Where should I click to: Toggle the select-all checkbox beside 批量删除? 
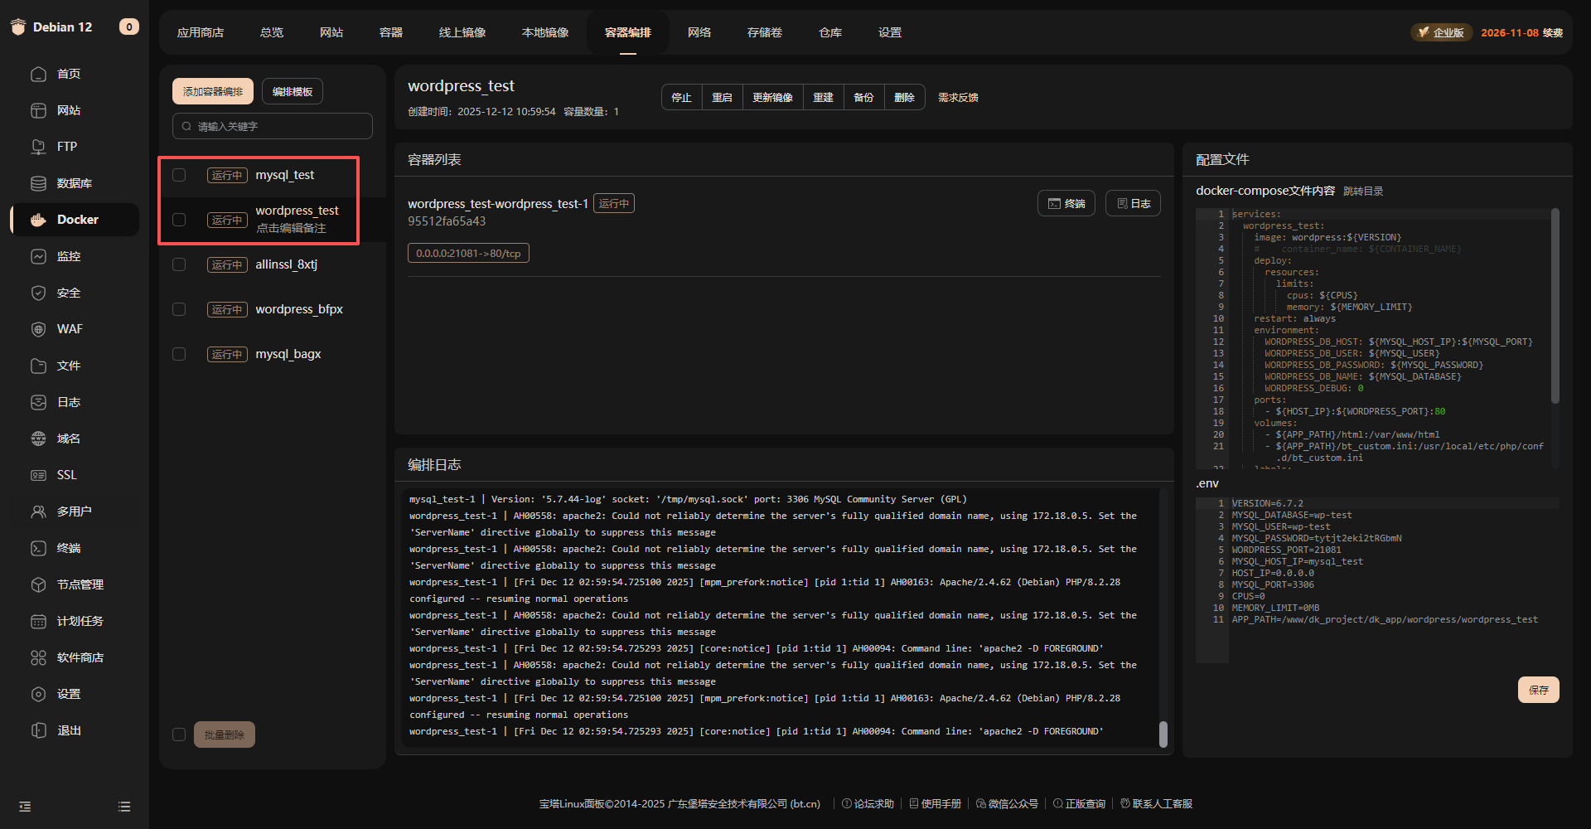(x=179, y=734)
